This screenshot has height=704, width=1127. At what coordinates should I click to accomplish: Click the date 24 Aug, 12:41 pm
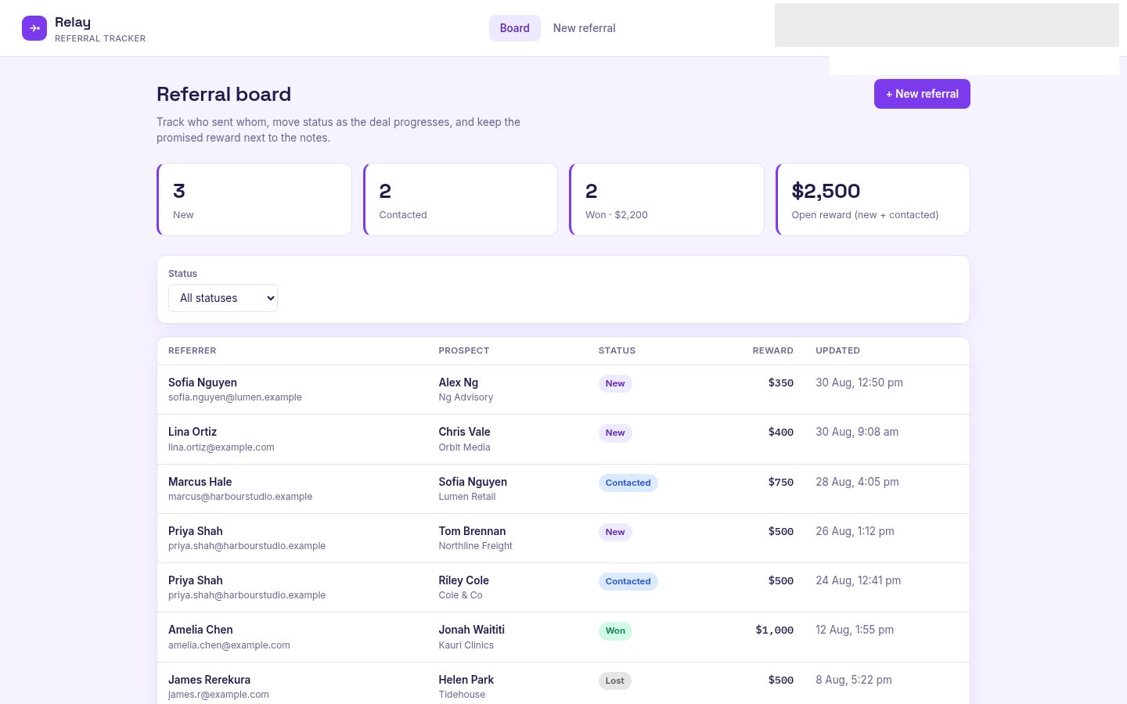tap(859, 580)
